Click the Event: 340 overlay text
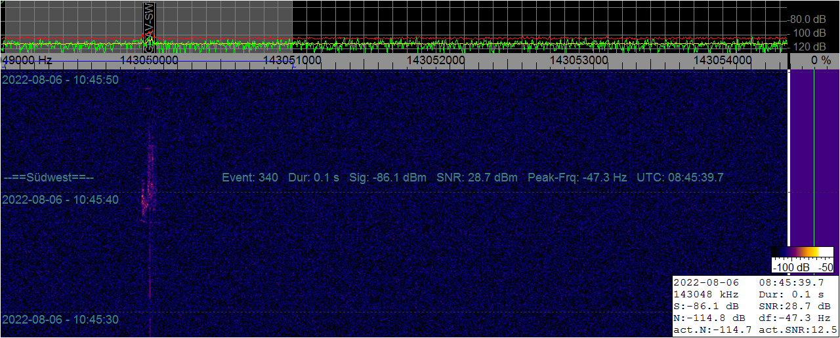This screenshot has height=338, width=840. (x=250, y=178)
